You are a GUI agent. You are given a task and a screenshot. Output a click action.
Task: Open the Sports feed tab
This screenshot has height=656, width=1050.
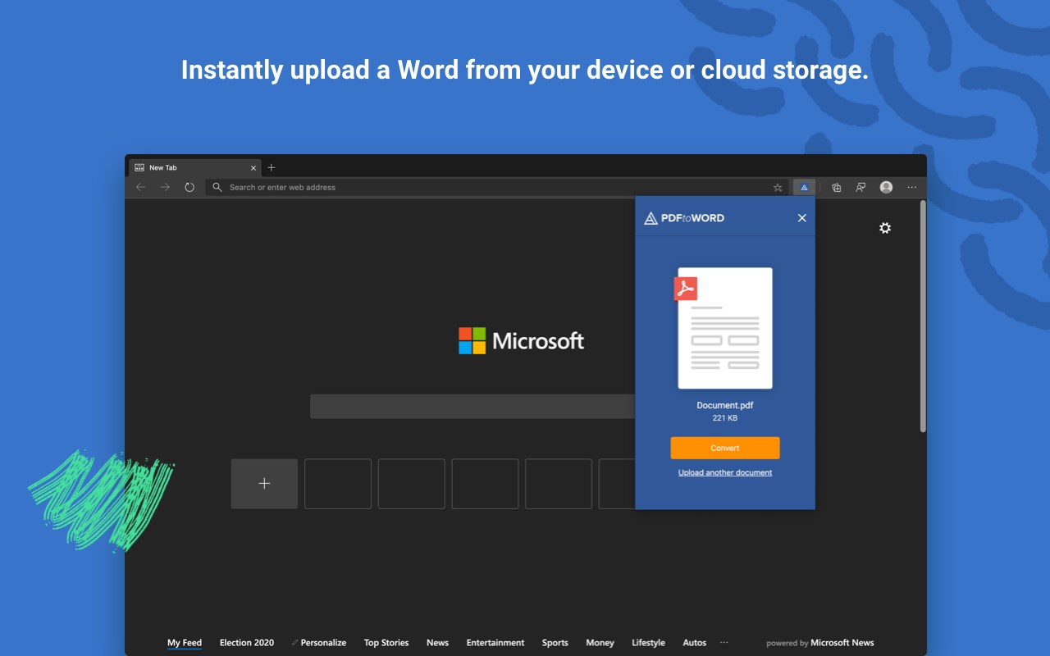pos(555,643)
